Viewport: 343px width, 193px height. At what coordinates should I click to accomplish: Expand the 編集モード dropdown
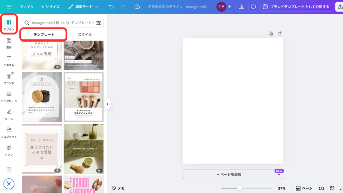(83, 7)
